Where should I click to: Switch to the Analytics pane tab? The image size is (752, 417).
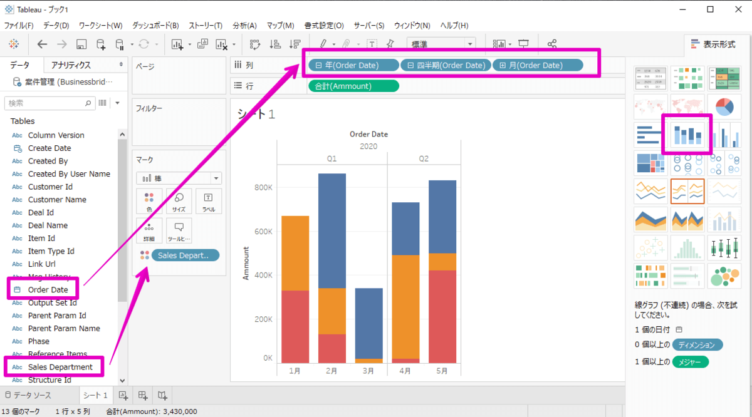click(x=71, y=64)
